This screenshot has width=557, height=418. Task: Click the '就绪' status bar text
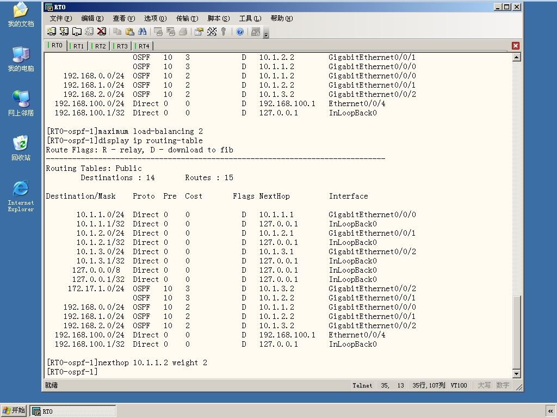(x=52, y=385)
